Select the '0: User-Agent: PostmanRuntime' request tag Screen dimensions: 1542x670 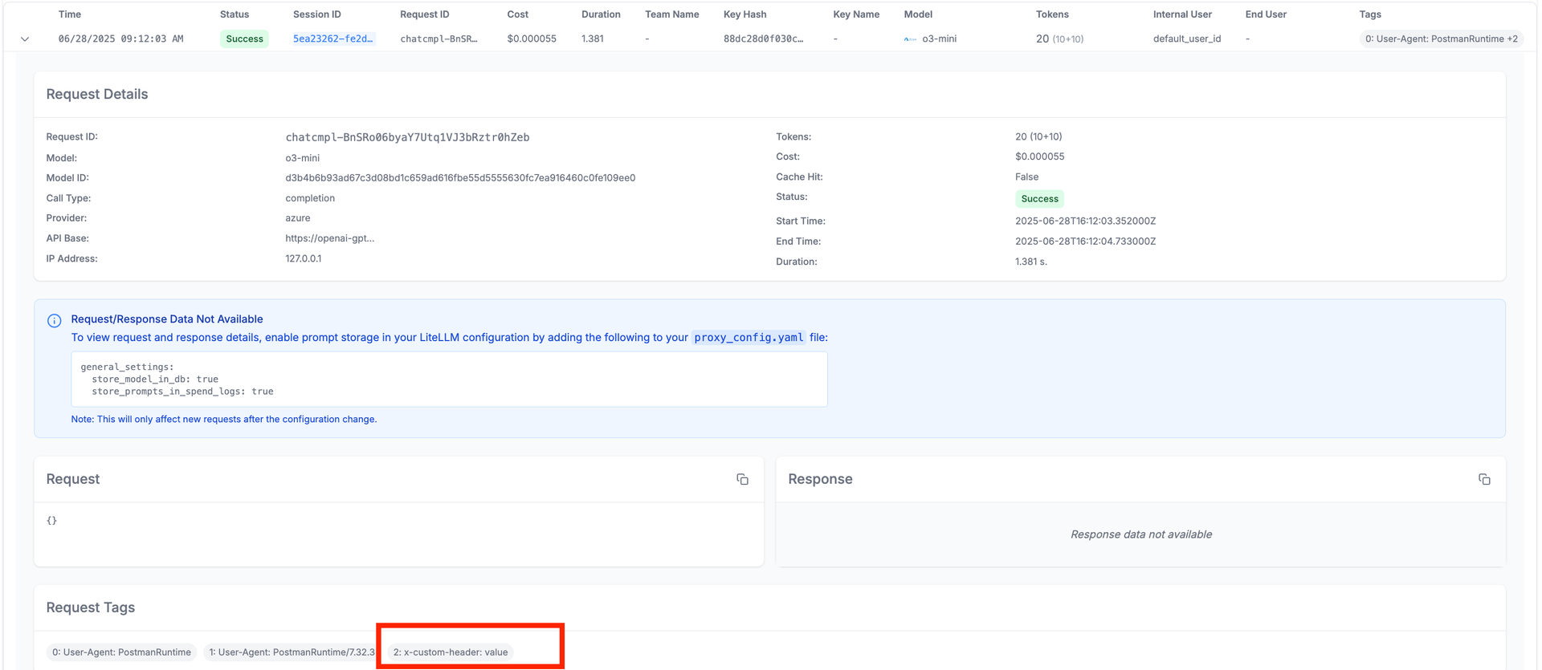(x=121, y=652)
